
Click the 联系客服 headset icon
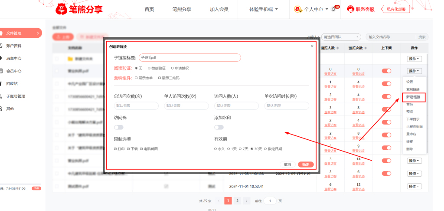(x=350, y=9)
